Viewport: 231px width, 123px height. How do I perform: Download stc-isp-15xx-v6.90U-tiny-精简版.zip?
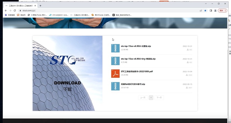click(x=138, y=59)
